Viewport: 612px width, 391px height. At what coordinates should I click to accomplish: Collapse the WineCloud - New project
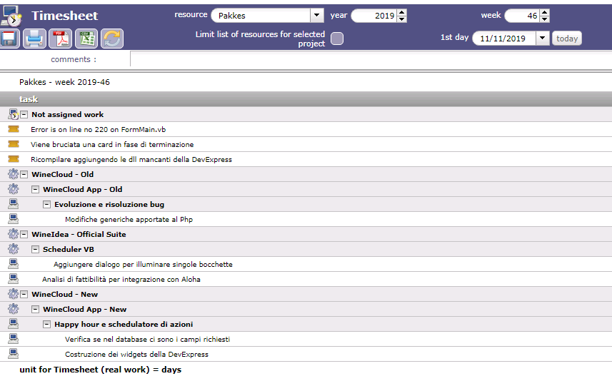(x=24, y=295)
